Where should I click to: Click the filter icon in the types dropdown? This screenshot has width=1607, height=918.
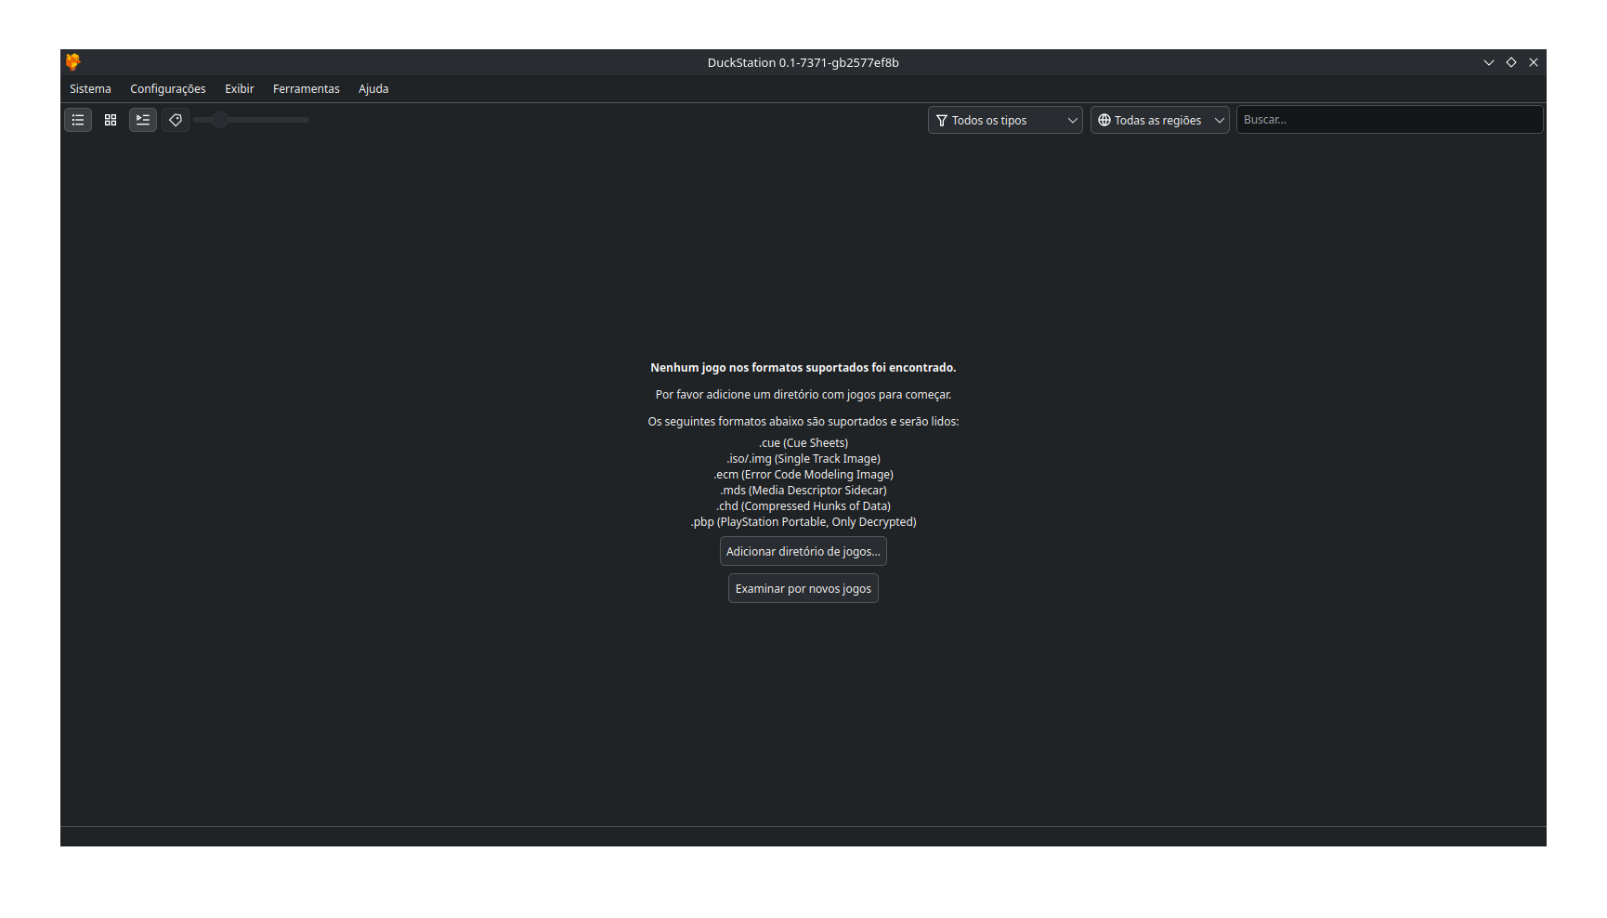coord(941,120)
